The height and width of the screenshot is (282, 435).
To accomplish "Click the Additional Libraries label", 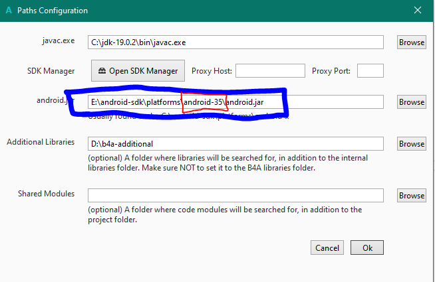I will (x=41, y=142).
